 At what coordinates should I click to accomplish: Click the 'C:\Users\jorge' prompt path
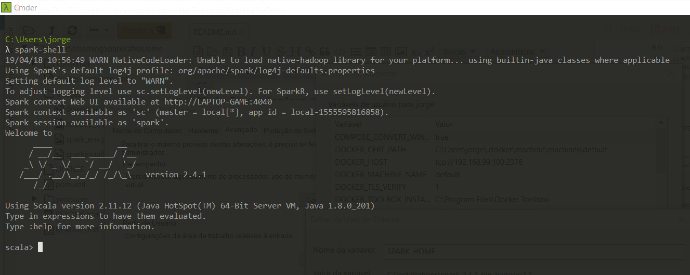point(38,40)
